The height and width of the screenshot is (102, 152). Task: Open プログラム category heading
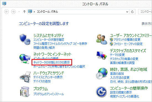pos(41,89)
